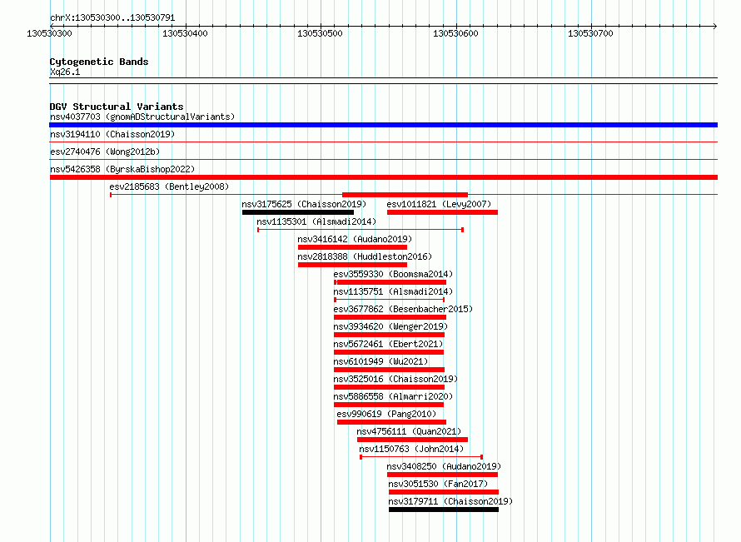This screenshot has height=542, width=741.
Task: Click ruler position 130530400
Action: click(185, 33)
